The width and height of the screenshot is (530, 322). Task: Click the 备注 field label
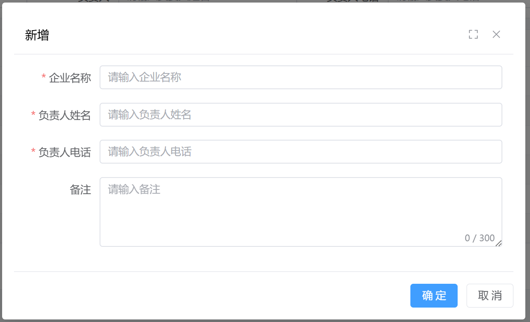pyautogui.click(x=80, y=190)
